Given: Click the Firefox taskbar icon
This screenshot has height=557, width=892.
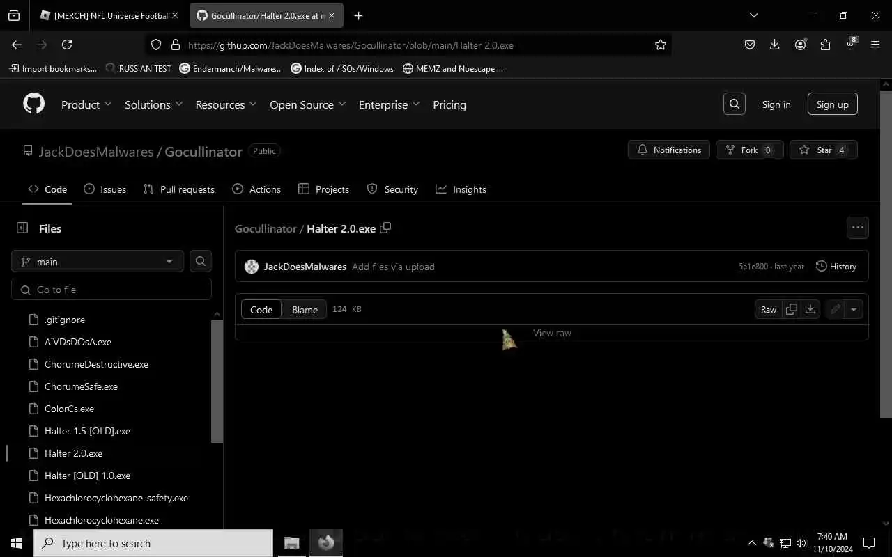Looking at the screenshot, I should pyautogui.click(x=325, y=543).
